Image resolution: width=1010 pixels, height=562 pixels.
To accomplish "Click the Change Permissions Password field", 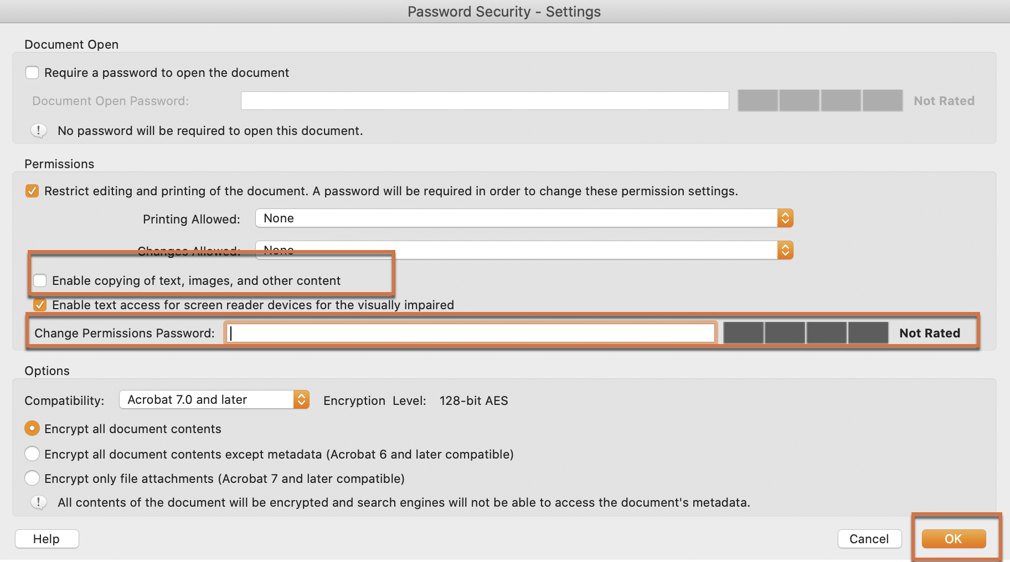I will pyautogui.click(x=471, y=333).
